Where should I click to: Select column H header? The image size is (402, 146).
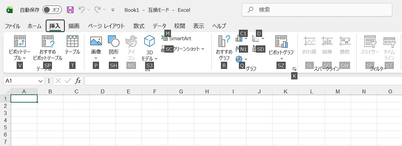[207, 91]
